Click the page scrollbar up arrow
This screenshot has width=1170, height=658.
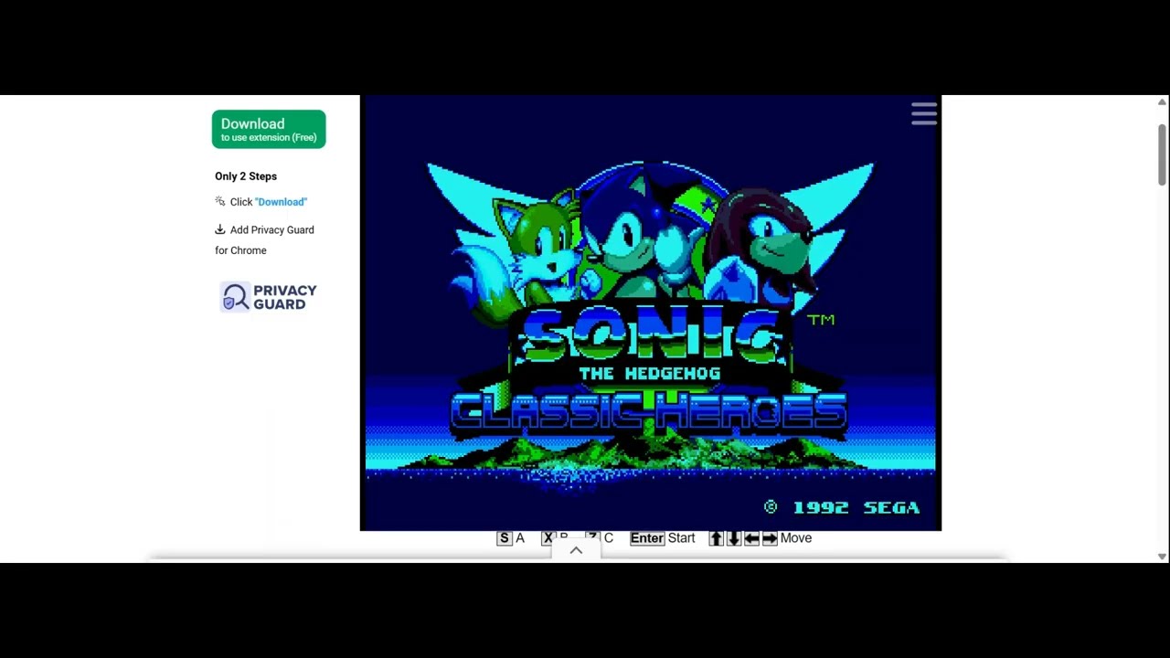tap(1162, 101)
